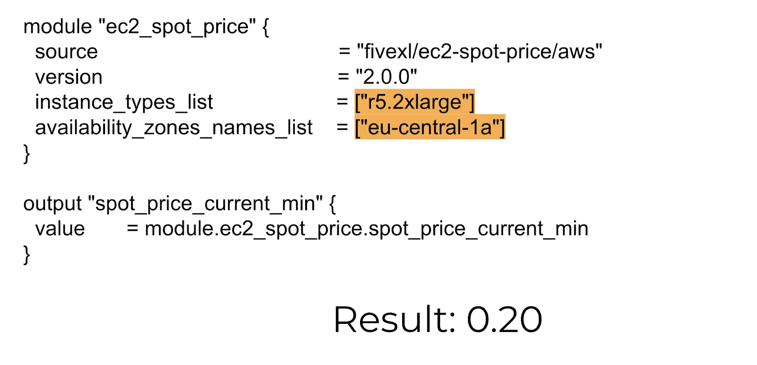Click the closing brace of the output block
757x365 pixels.
(26, 255)
